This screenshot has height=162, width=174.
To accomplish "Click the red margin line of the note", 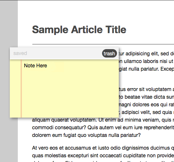I will 21,88.
